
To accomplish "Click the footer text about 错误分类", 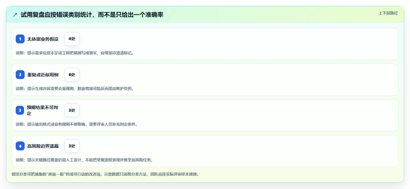I will (x=105, y=174).
